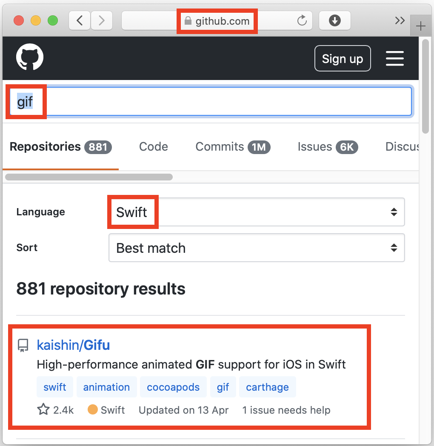Click the 881 repository results heading

[x=101, y=289]
